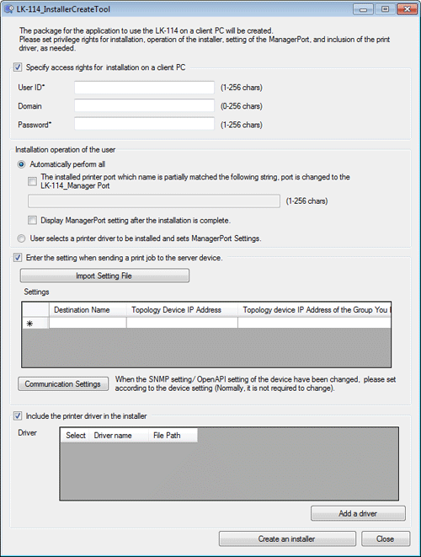Click Driver name column header
421x557 pixels.
coord(119,436)
